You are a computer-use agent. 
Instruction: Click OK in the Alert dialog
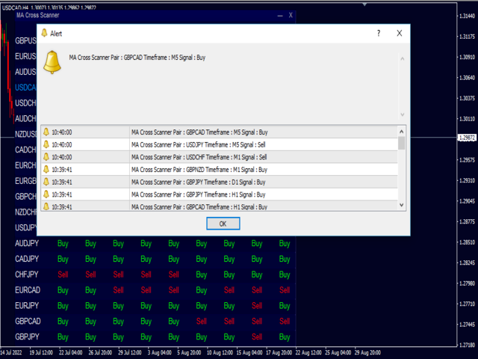coord(223,224)
